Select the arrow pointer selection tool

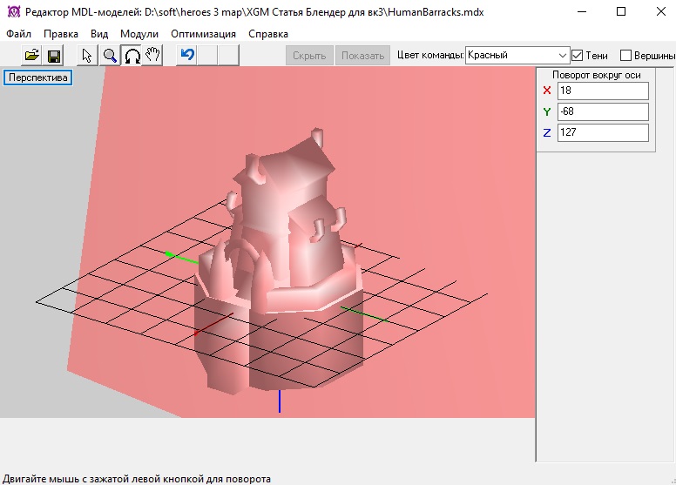[x=87, y=55]
